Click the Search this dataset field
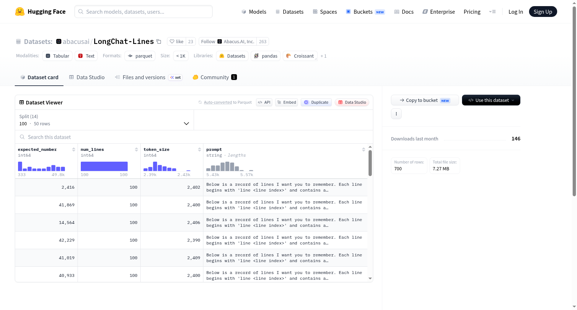Image resolution: width=577 pixels, height=310 pixels. coord(194,137)
